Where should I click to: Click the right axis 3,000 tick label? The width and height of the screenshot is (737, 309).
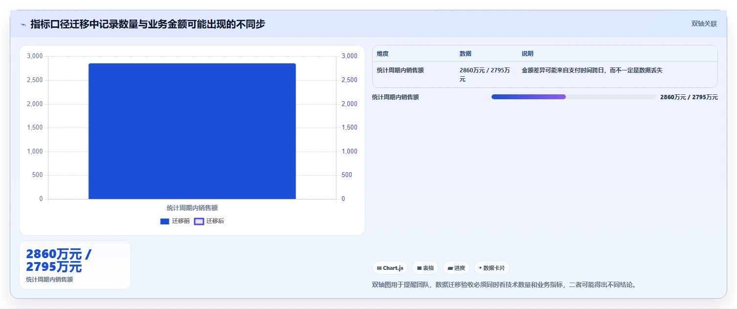coord(350,56)
